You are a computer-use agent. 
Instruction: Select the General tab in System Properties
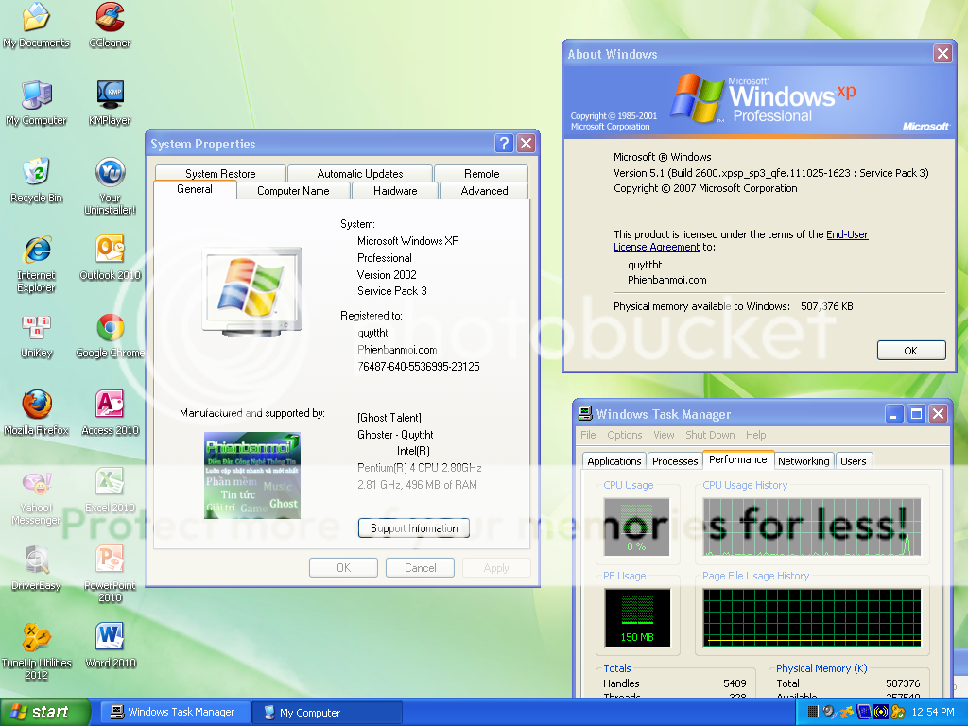(195, 189)
